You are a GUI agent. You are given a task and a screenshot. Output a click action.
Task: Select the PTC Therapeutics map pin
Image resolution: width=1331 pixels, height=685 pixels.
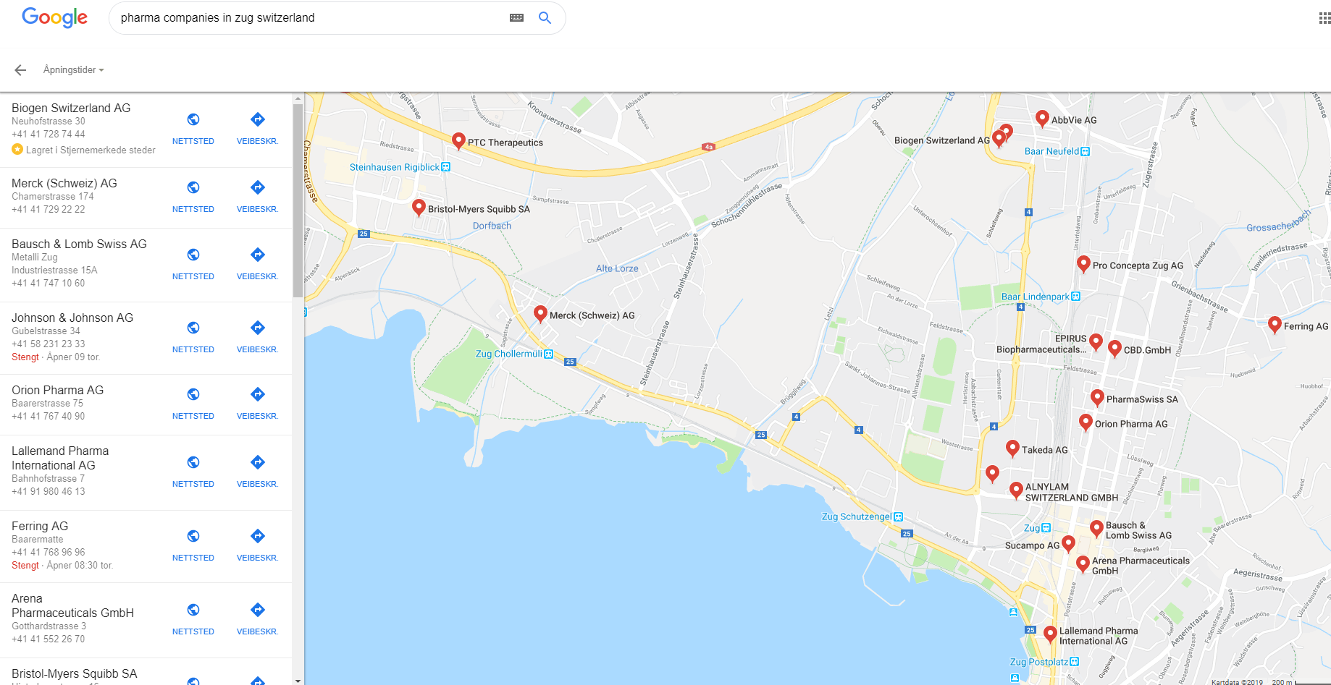458,141
